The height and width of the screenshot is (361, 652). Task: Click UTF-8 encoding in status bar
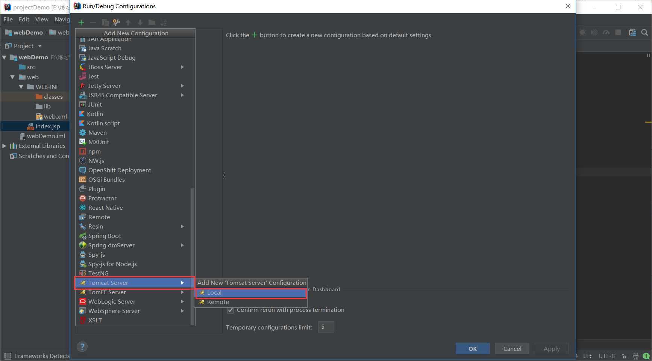[x=607, y=356]
